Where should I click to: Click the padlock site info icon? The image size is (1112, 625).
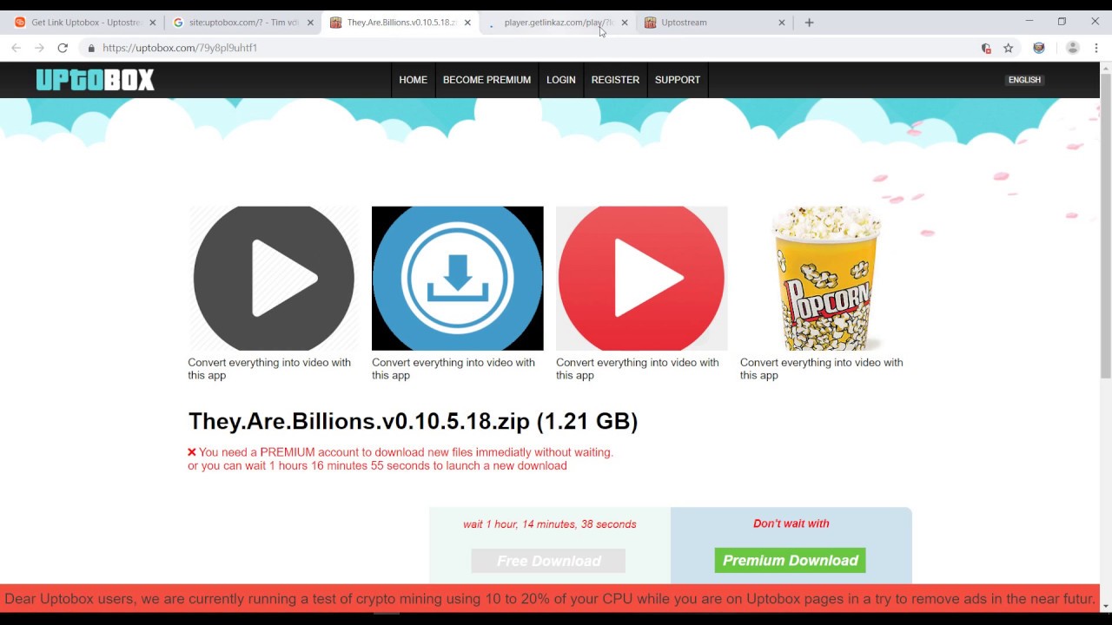91,48
